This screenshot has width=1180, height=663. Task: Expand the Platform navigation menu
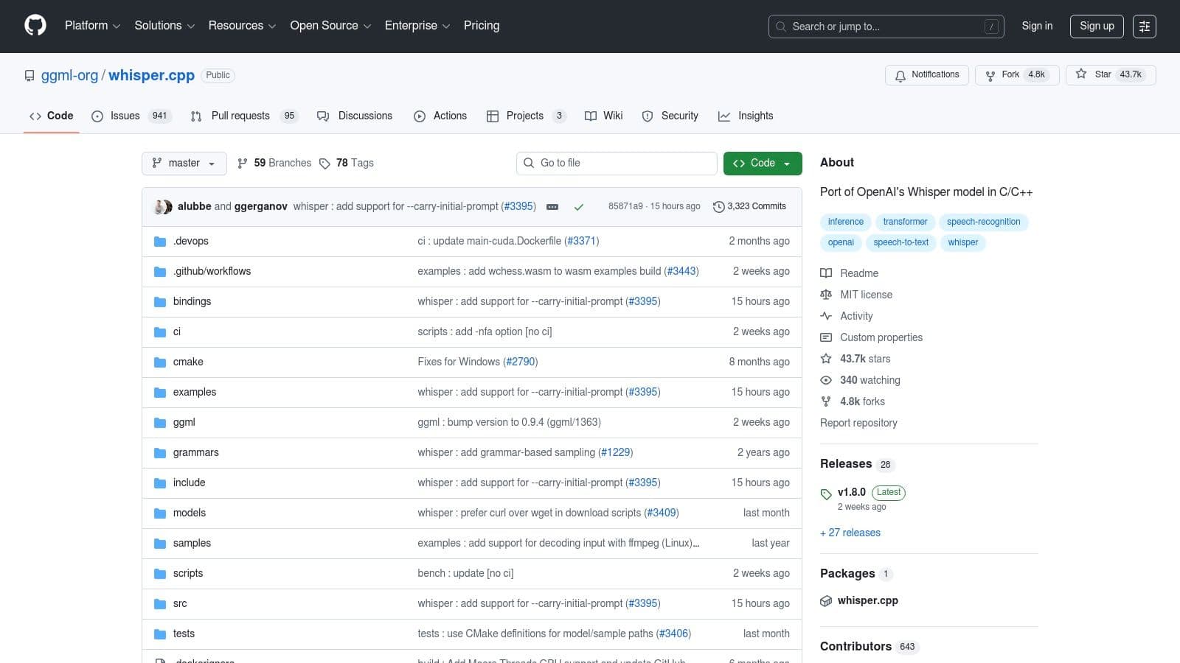tap(92, 26)
